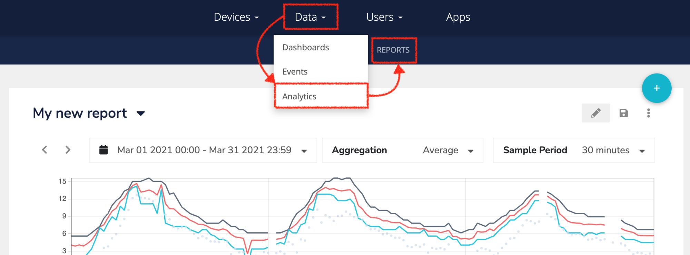This screenshot has height=255, width=690.
Task: Select Analytics from Data dropdown
Action: 321,96
